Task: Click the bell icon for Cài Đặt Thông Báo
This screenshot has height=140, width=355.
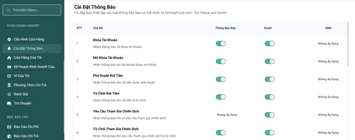Action: pos(9,49)
